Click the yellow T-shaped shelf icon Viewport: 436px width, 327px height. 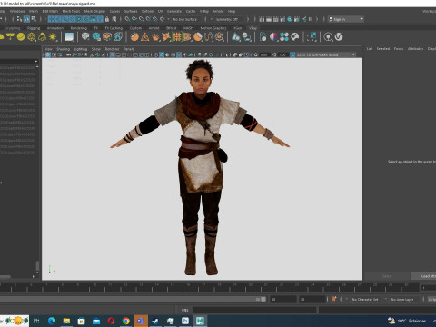pyautogui.click(x=10, y=37)
